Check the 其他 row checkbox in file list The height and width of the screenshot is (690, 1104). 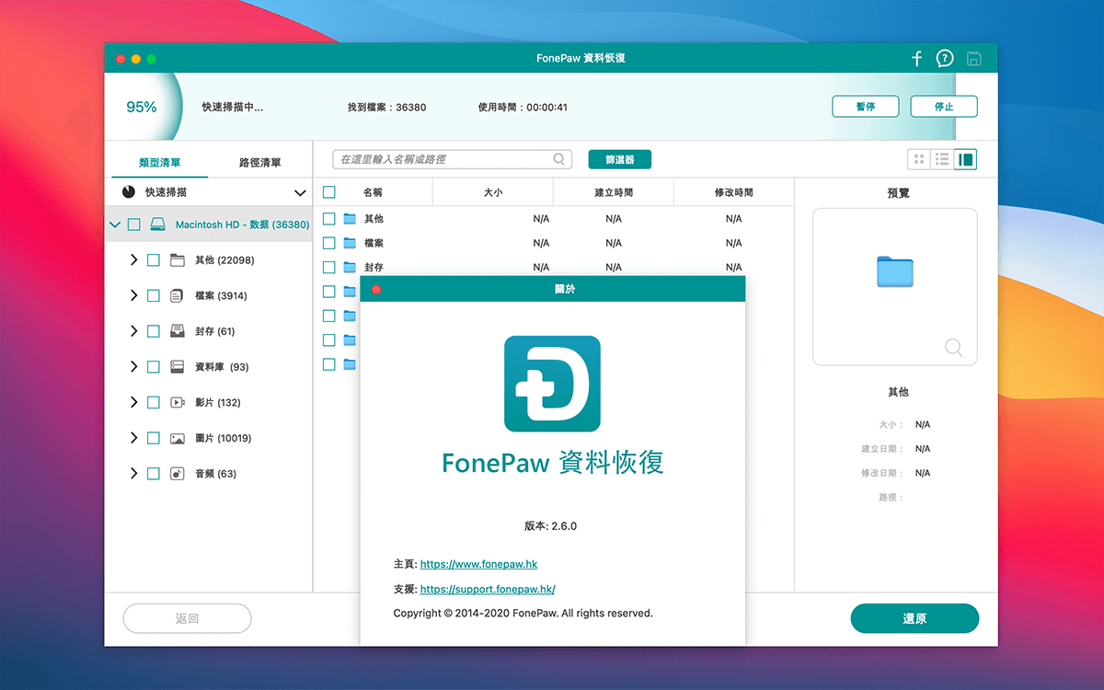coord(329,219)
